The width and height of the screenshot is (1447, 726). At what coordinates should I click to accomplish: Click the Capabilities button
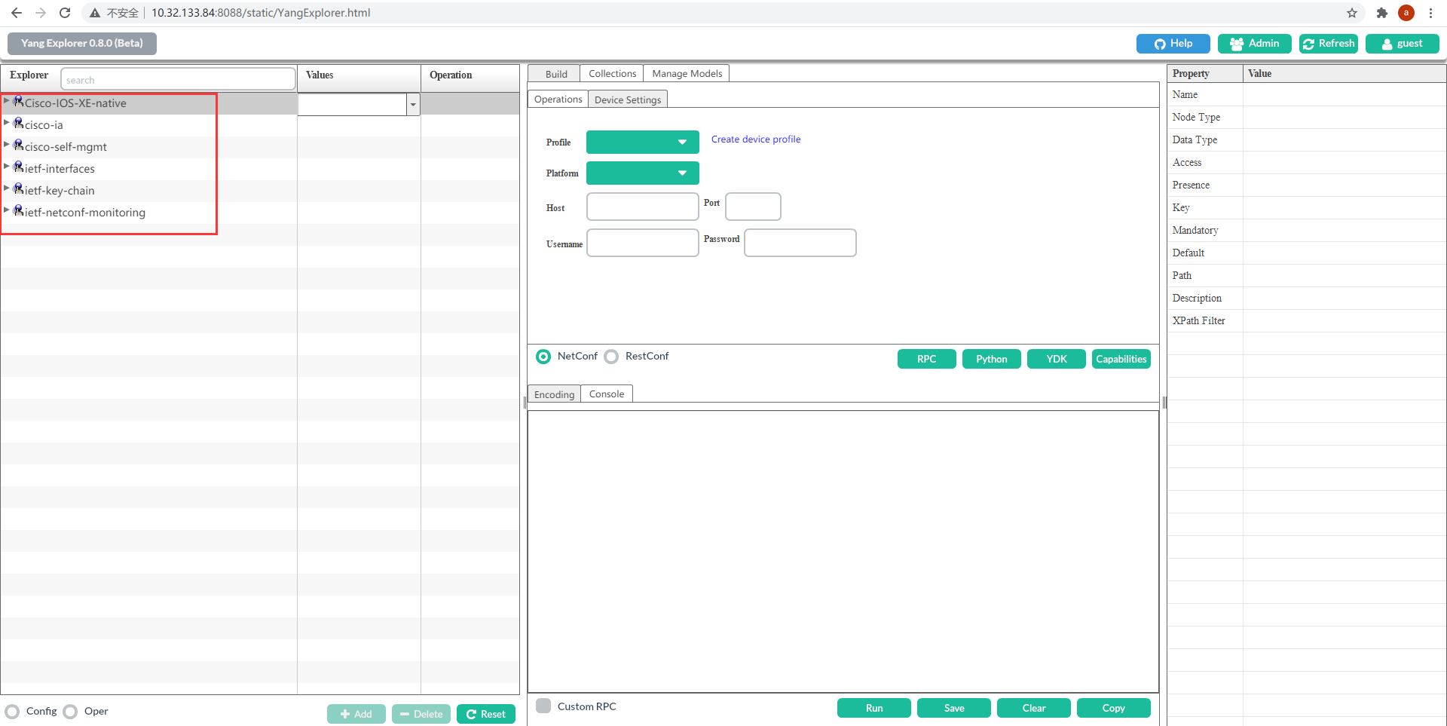coord(1121,359)
